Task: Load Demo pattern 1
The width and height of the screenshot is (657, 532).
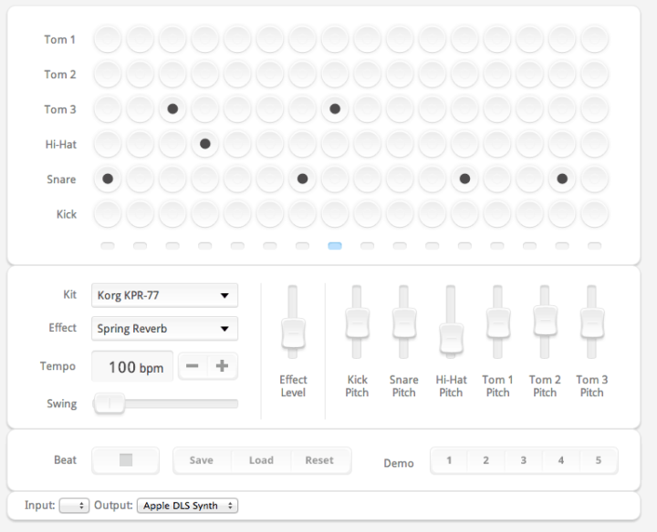Action: click(x=449, y=460)
